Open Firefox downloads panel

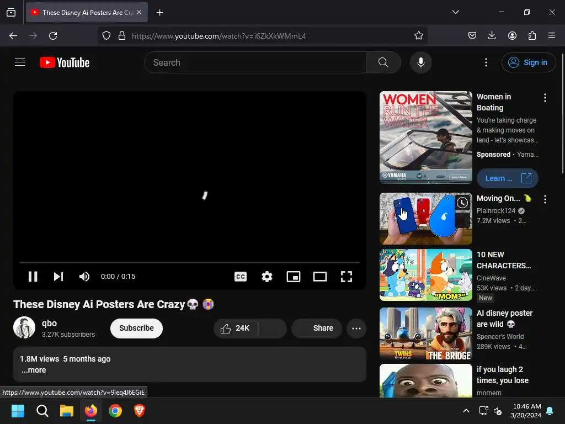pyautogui.click(x=492, y=35)
